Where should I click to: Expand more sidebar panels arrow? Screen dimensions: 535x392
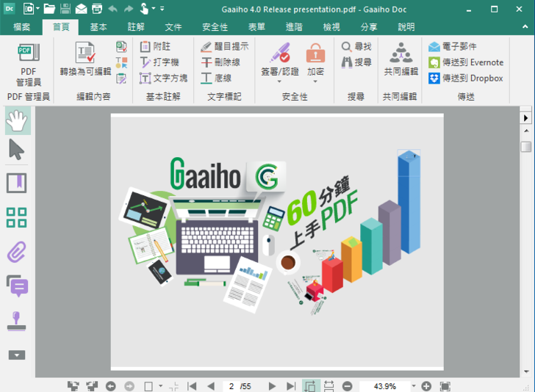click(x=17, y=355)
